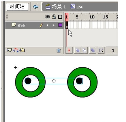The width and height of the screenshot is (126, 122).
Task: Click the timeline panel gripper handle
Action: pos(7,17)
